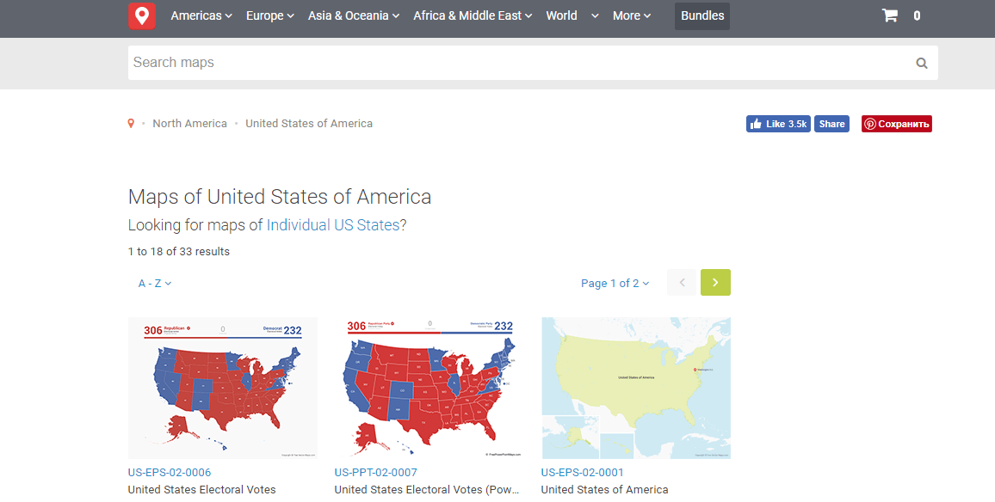Viewport: 995px width, 502px height.
Task: Open the green United States map thumbnail
Action: (x=636, y=388)
